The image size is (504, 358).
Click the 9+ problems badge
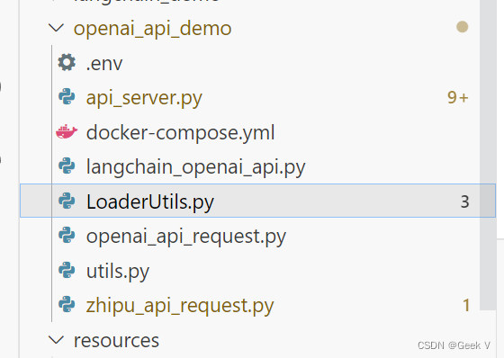coord(458,97)
